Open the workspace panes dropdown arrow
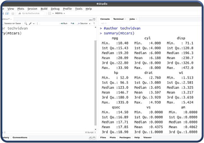The height and width of the screenshot is (143, 204). tap(53, 13)
